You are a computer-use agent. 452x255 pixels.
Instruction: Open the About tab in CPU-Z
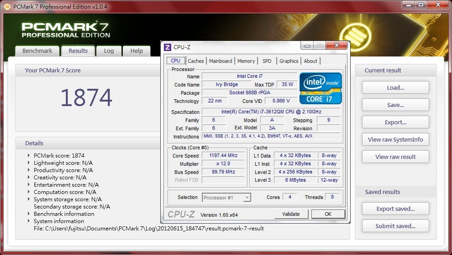[x=310, y=61]
